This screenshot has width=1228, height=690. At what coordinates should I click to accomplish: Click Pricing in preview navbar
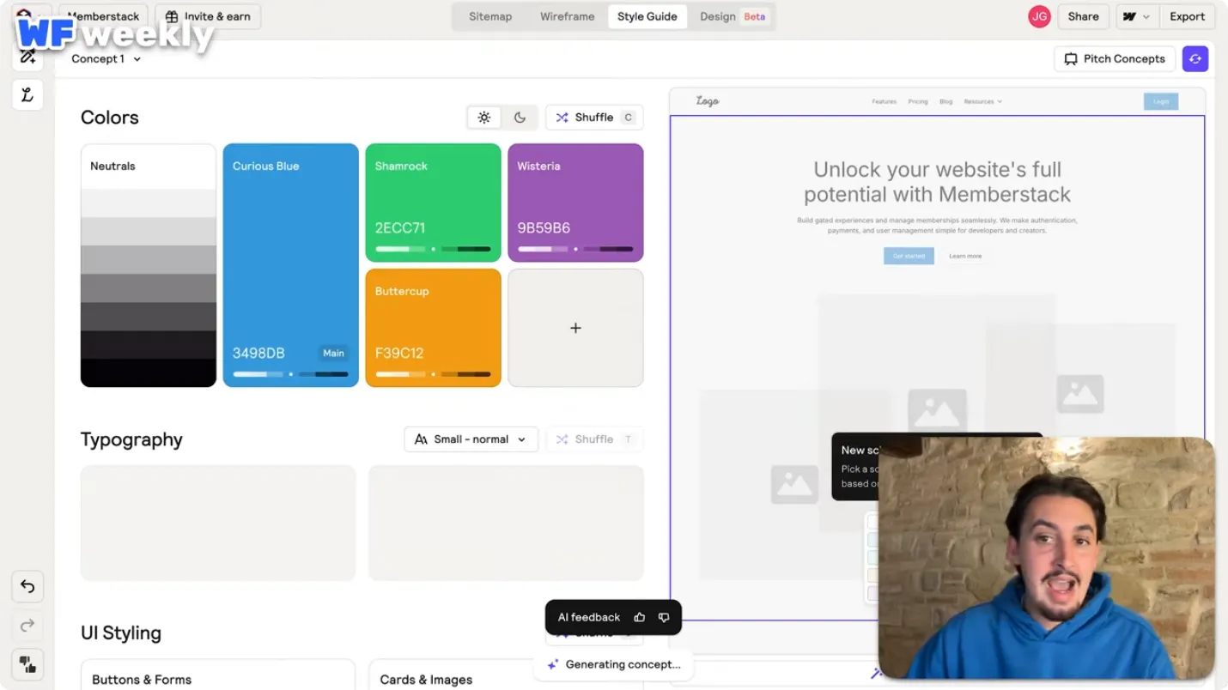[918, 101]
